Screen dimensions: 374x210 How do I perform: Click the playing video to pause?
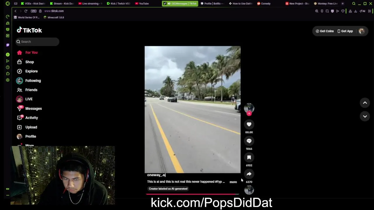click(x=193, y=109)
